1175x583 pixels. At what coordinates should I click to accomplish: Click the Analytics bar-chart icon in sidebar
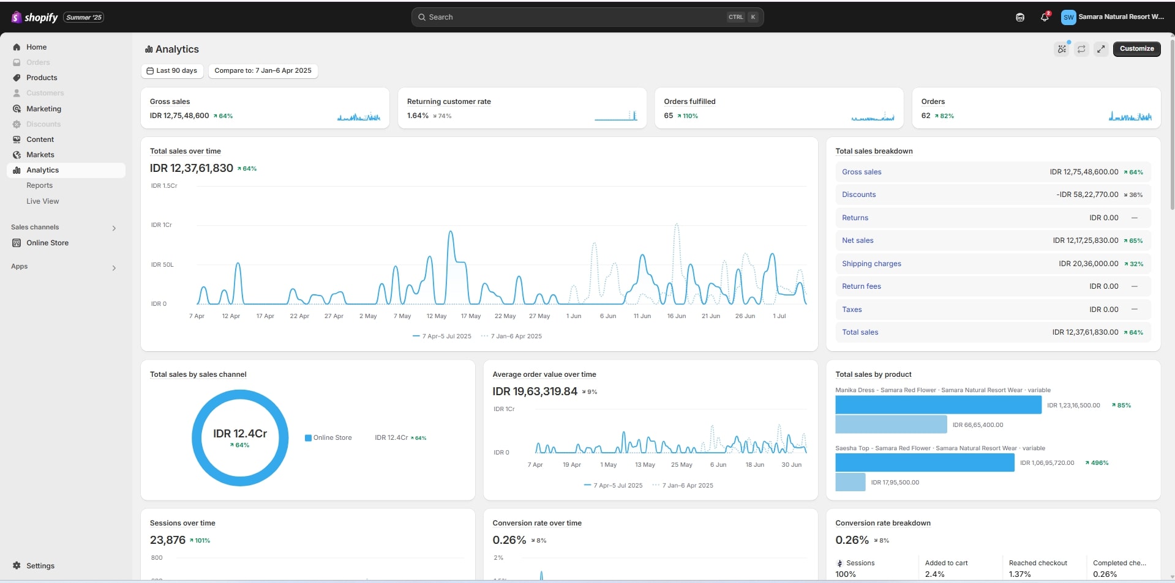click(17, 170)
